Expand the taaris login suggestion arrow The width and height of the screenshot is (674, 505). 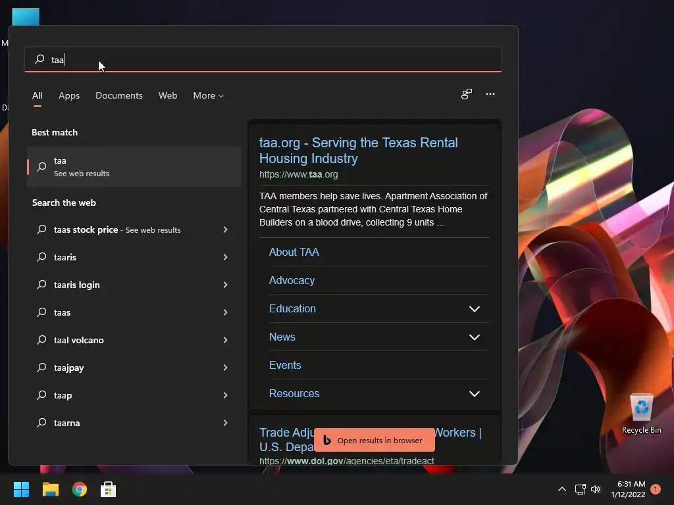tap(225, 285)
